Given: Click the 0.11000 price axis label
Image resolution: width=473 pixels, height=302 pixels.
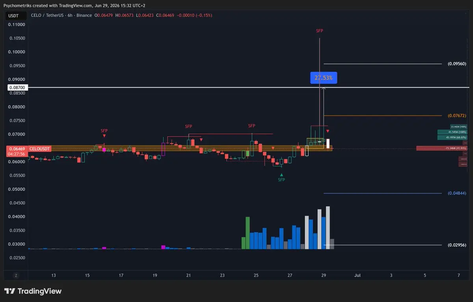Looking at the screenshot, I should tap(17, 24).
